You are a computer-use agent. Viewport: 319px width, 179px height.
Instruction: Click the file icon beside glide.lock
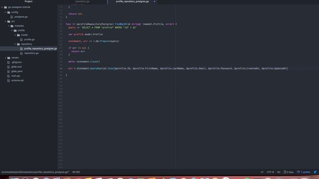pyautogui.click(x=8, y=67)
